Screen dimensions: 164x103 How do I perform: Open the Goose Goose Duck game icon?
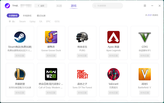(x=51, y=37)
